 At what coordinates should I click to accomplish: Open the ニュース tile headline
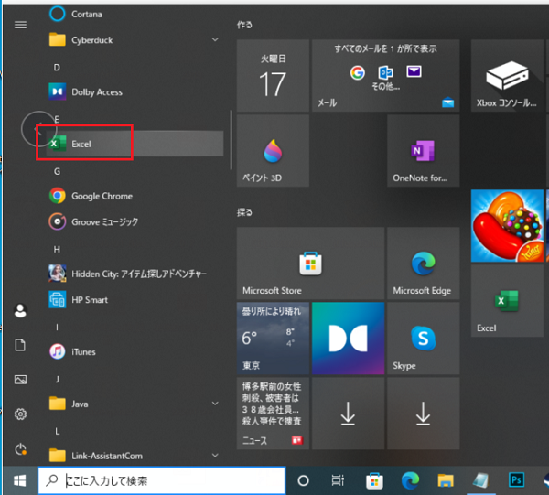pos(273,413)
